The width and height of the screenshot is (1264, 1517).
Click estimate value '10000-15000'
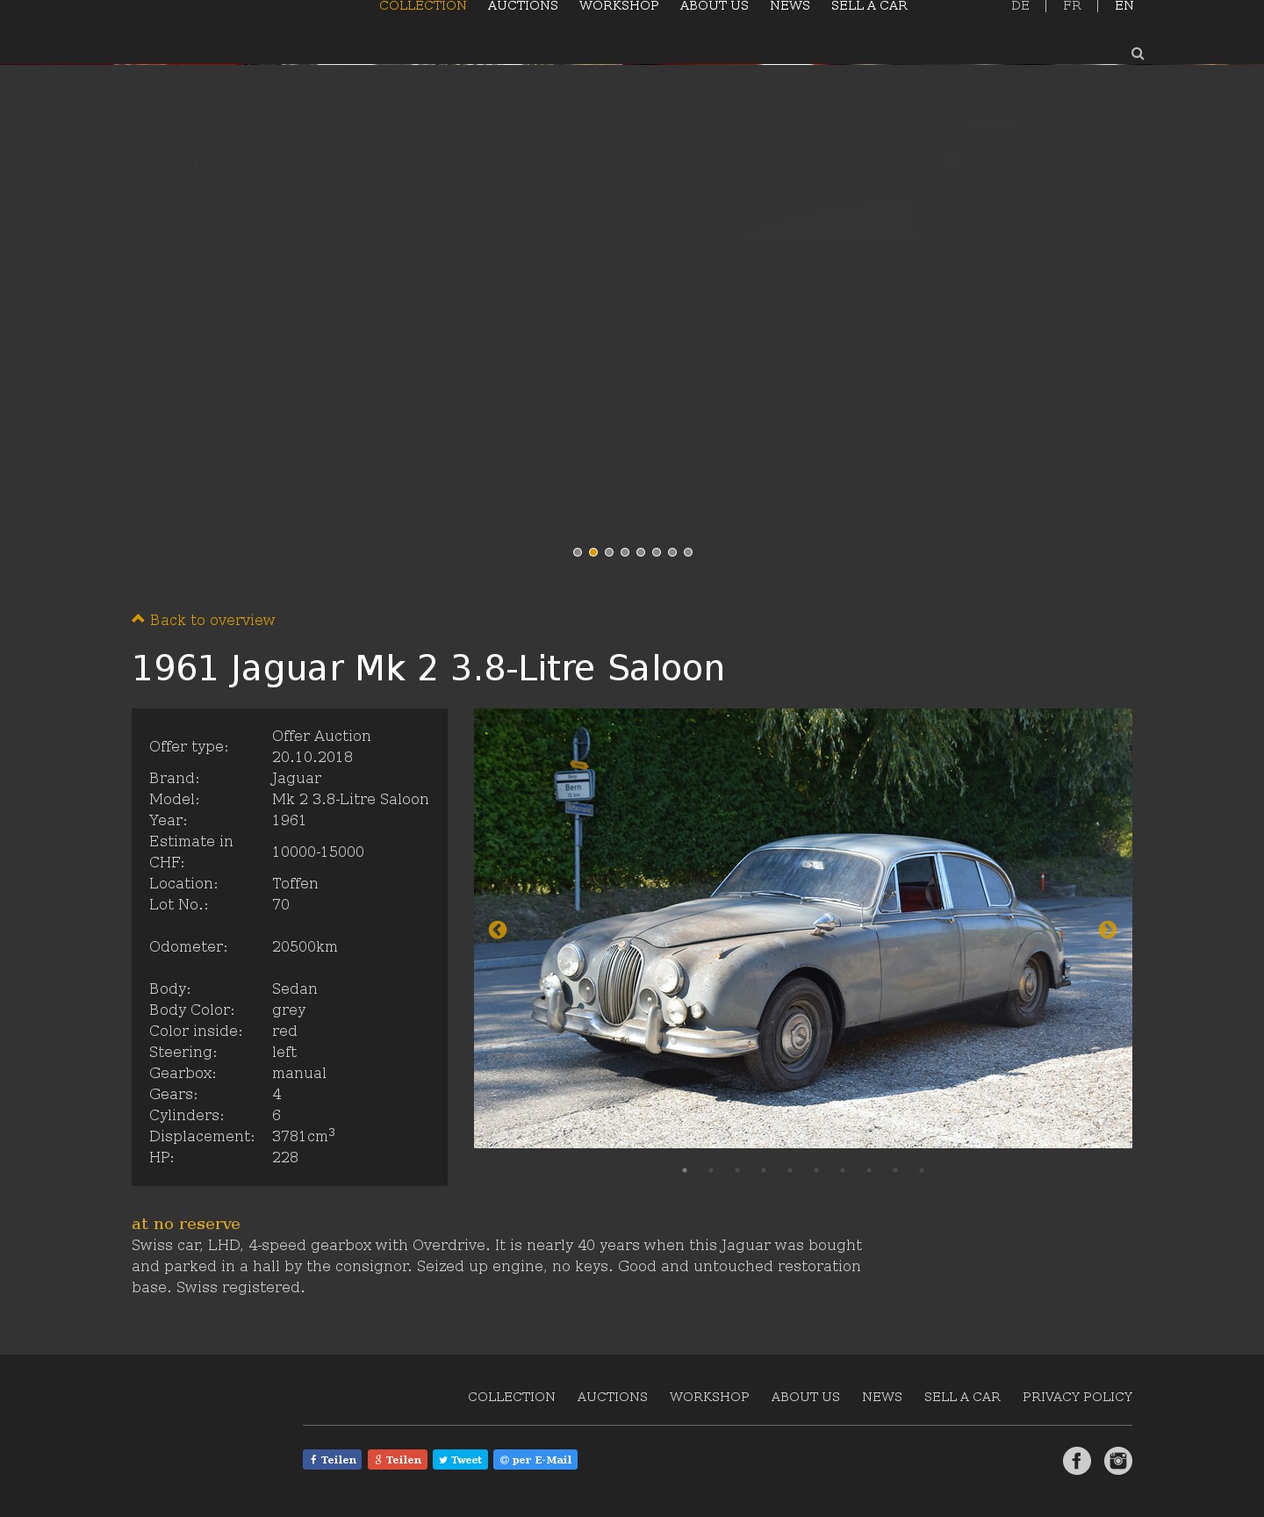(x=318, y=852)
